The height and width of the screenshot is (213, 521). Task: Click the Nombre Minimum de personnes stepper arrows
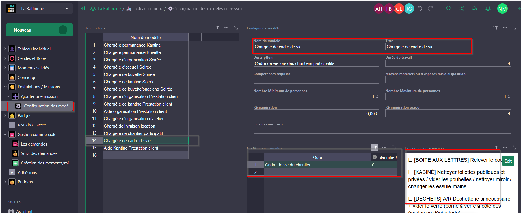[x=377, y=97]
